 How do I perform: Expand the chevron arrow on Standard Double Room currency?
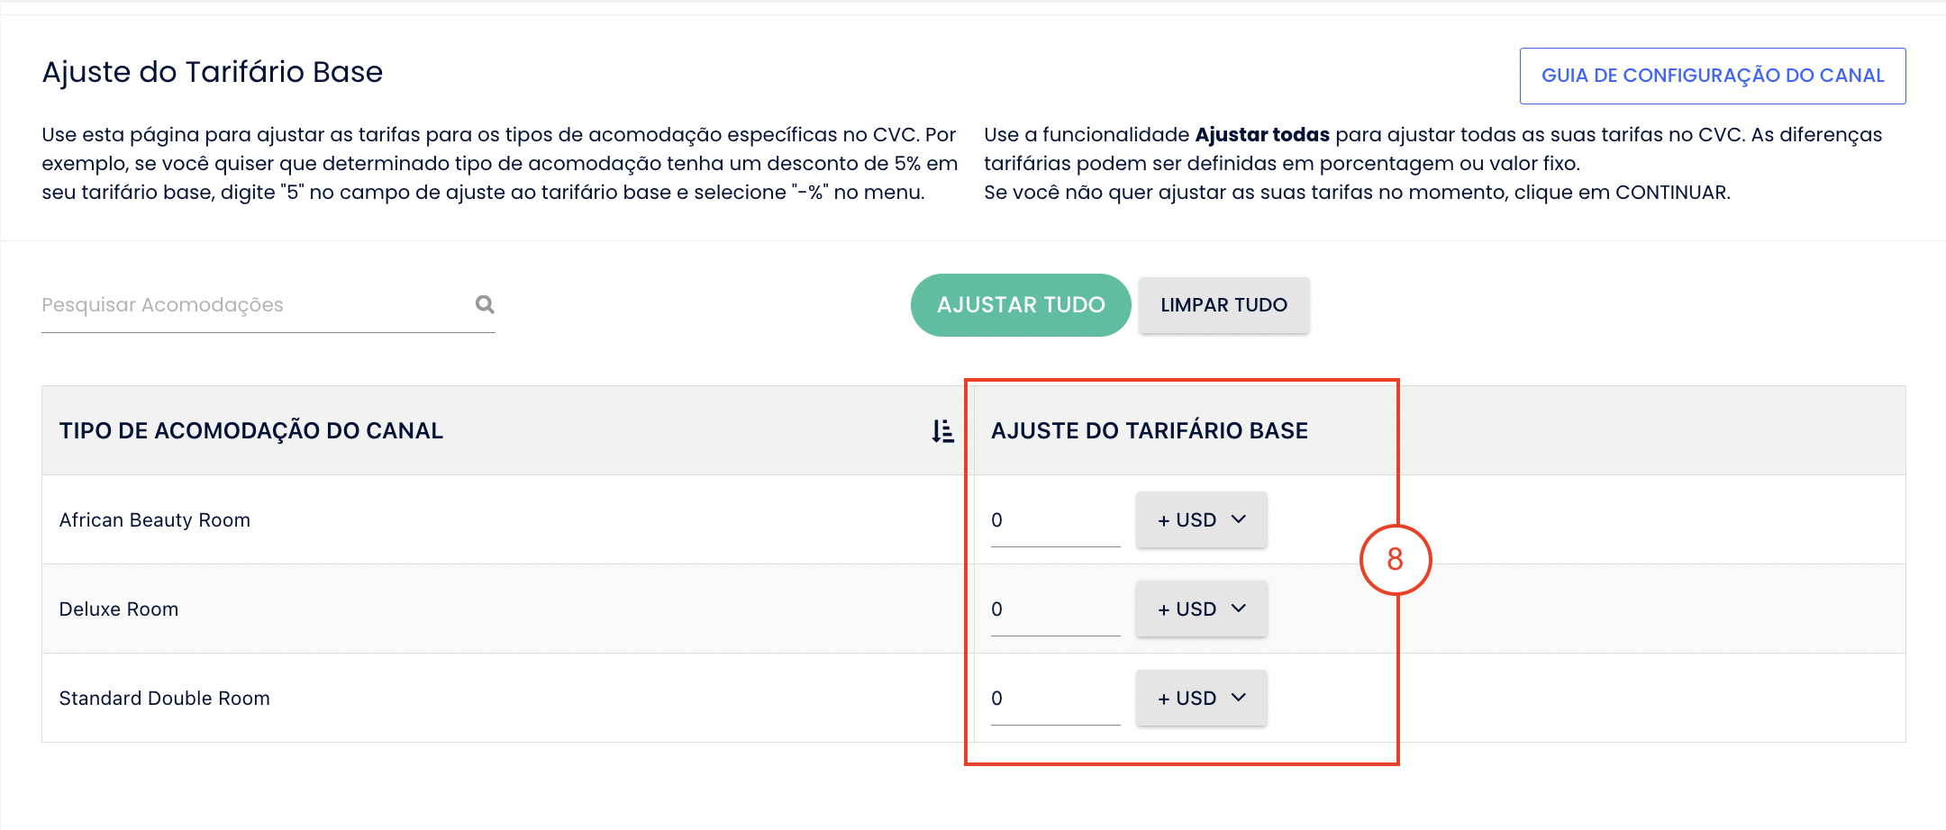pos(1239,698)
